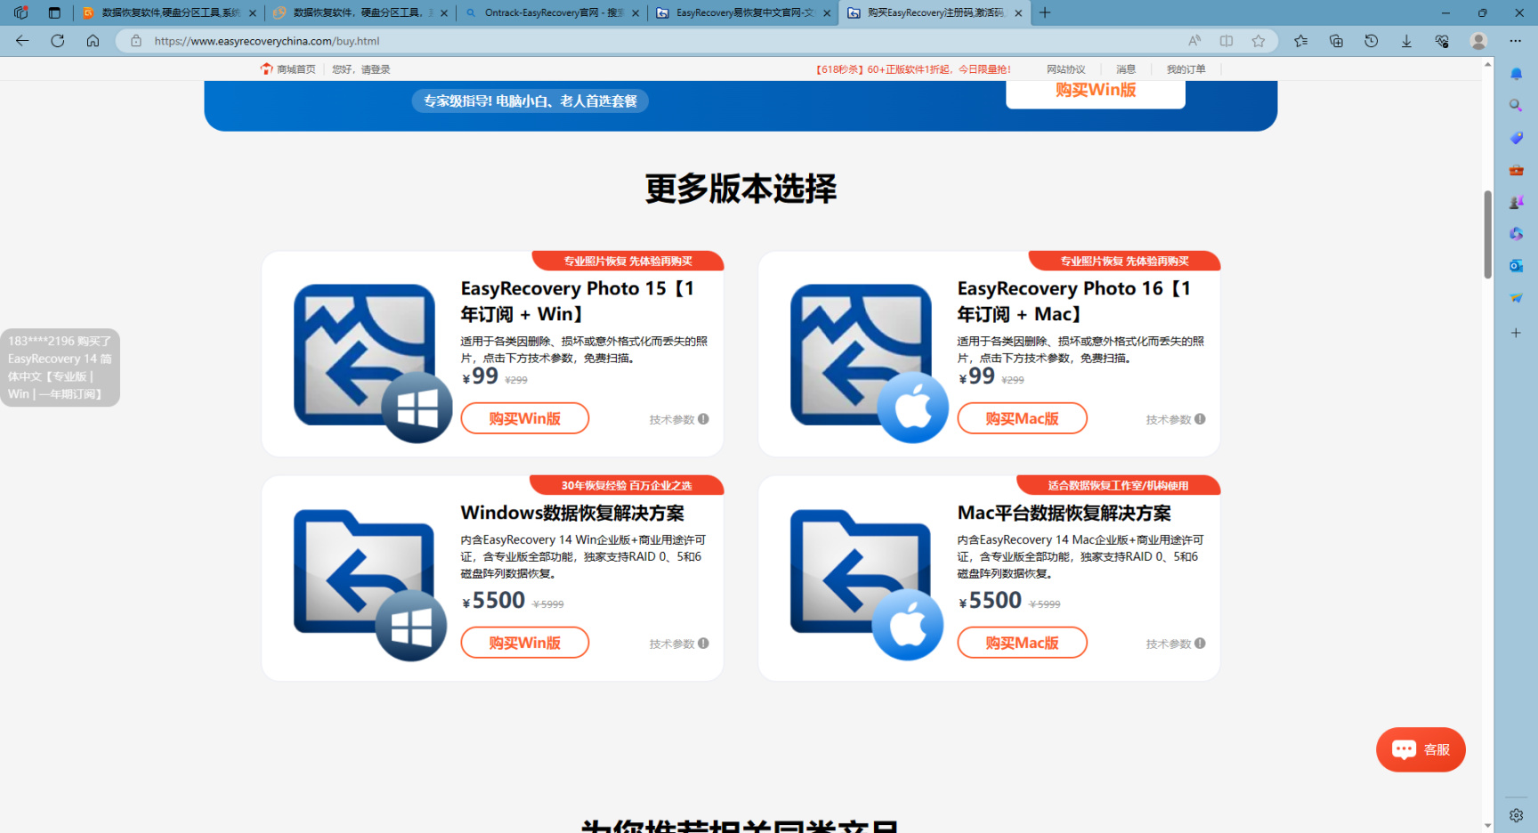Buy EasyRecovery Photo 16 Mac version
1538x833 pixels.
click(1022, 418)
